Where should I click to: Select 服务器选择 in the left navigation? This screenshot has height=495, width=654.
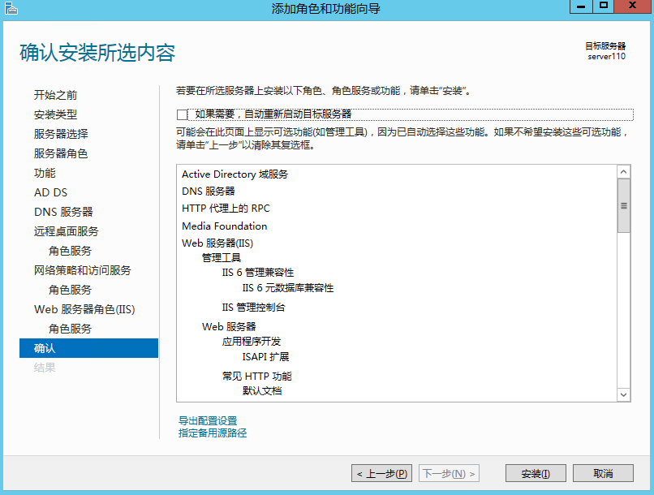click(x=61, y=134)
